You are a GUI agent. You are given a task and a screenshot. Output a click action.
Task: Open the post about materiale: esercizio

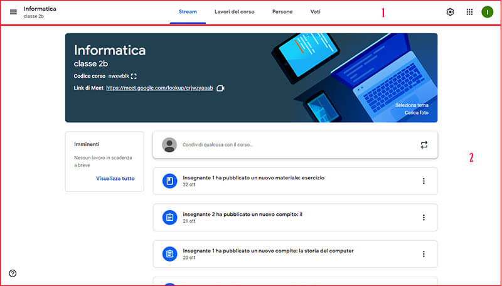(295, 181)
